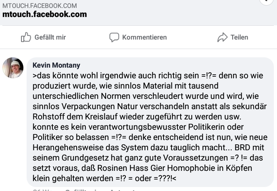277x191 pixels.
Task: Click the speech bubble comment icon
Action: pyautogui.click(x=114, y=37)
